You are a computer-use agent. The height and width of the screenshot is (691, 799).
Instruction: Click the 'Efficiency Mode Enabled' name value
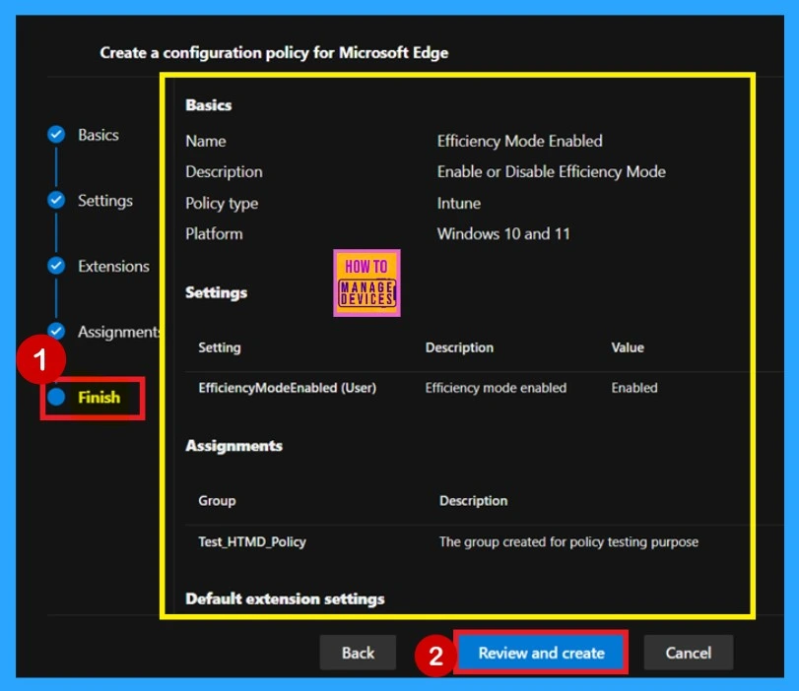pos(520,141)
